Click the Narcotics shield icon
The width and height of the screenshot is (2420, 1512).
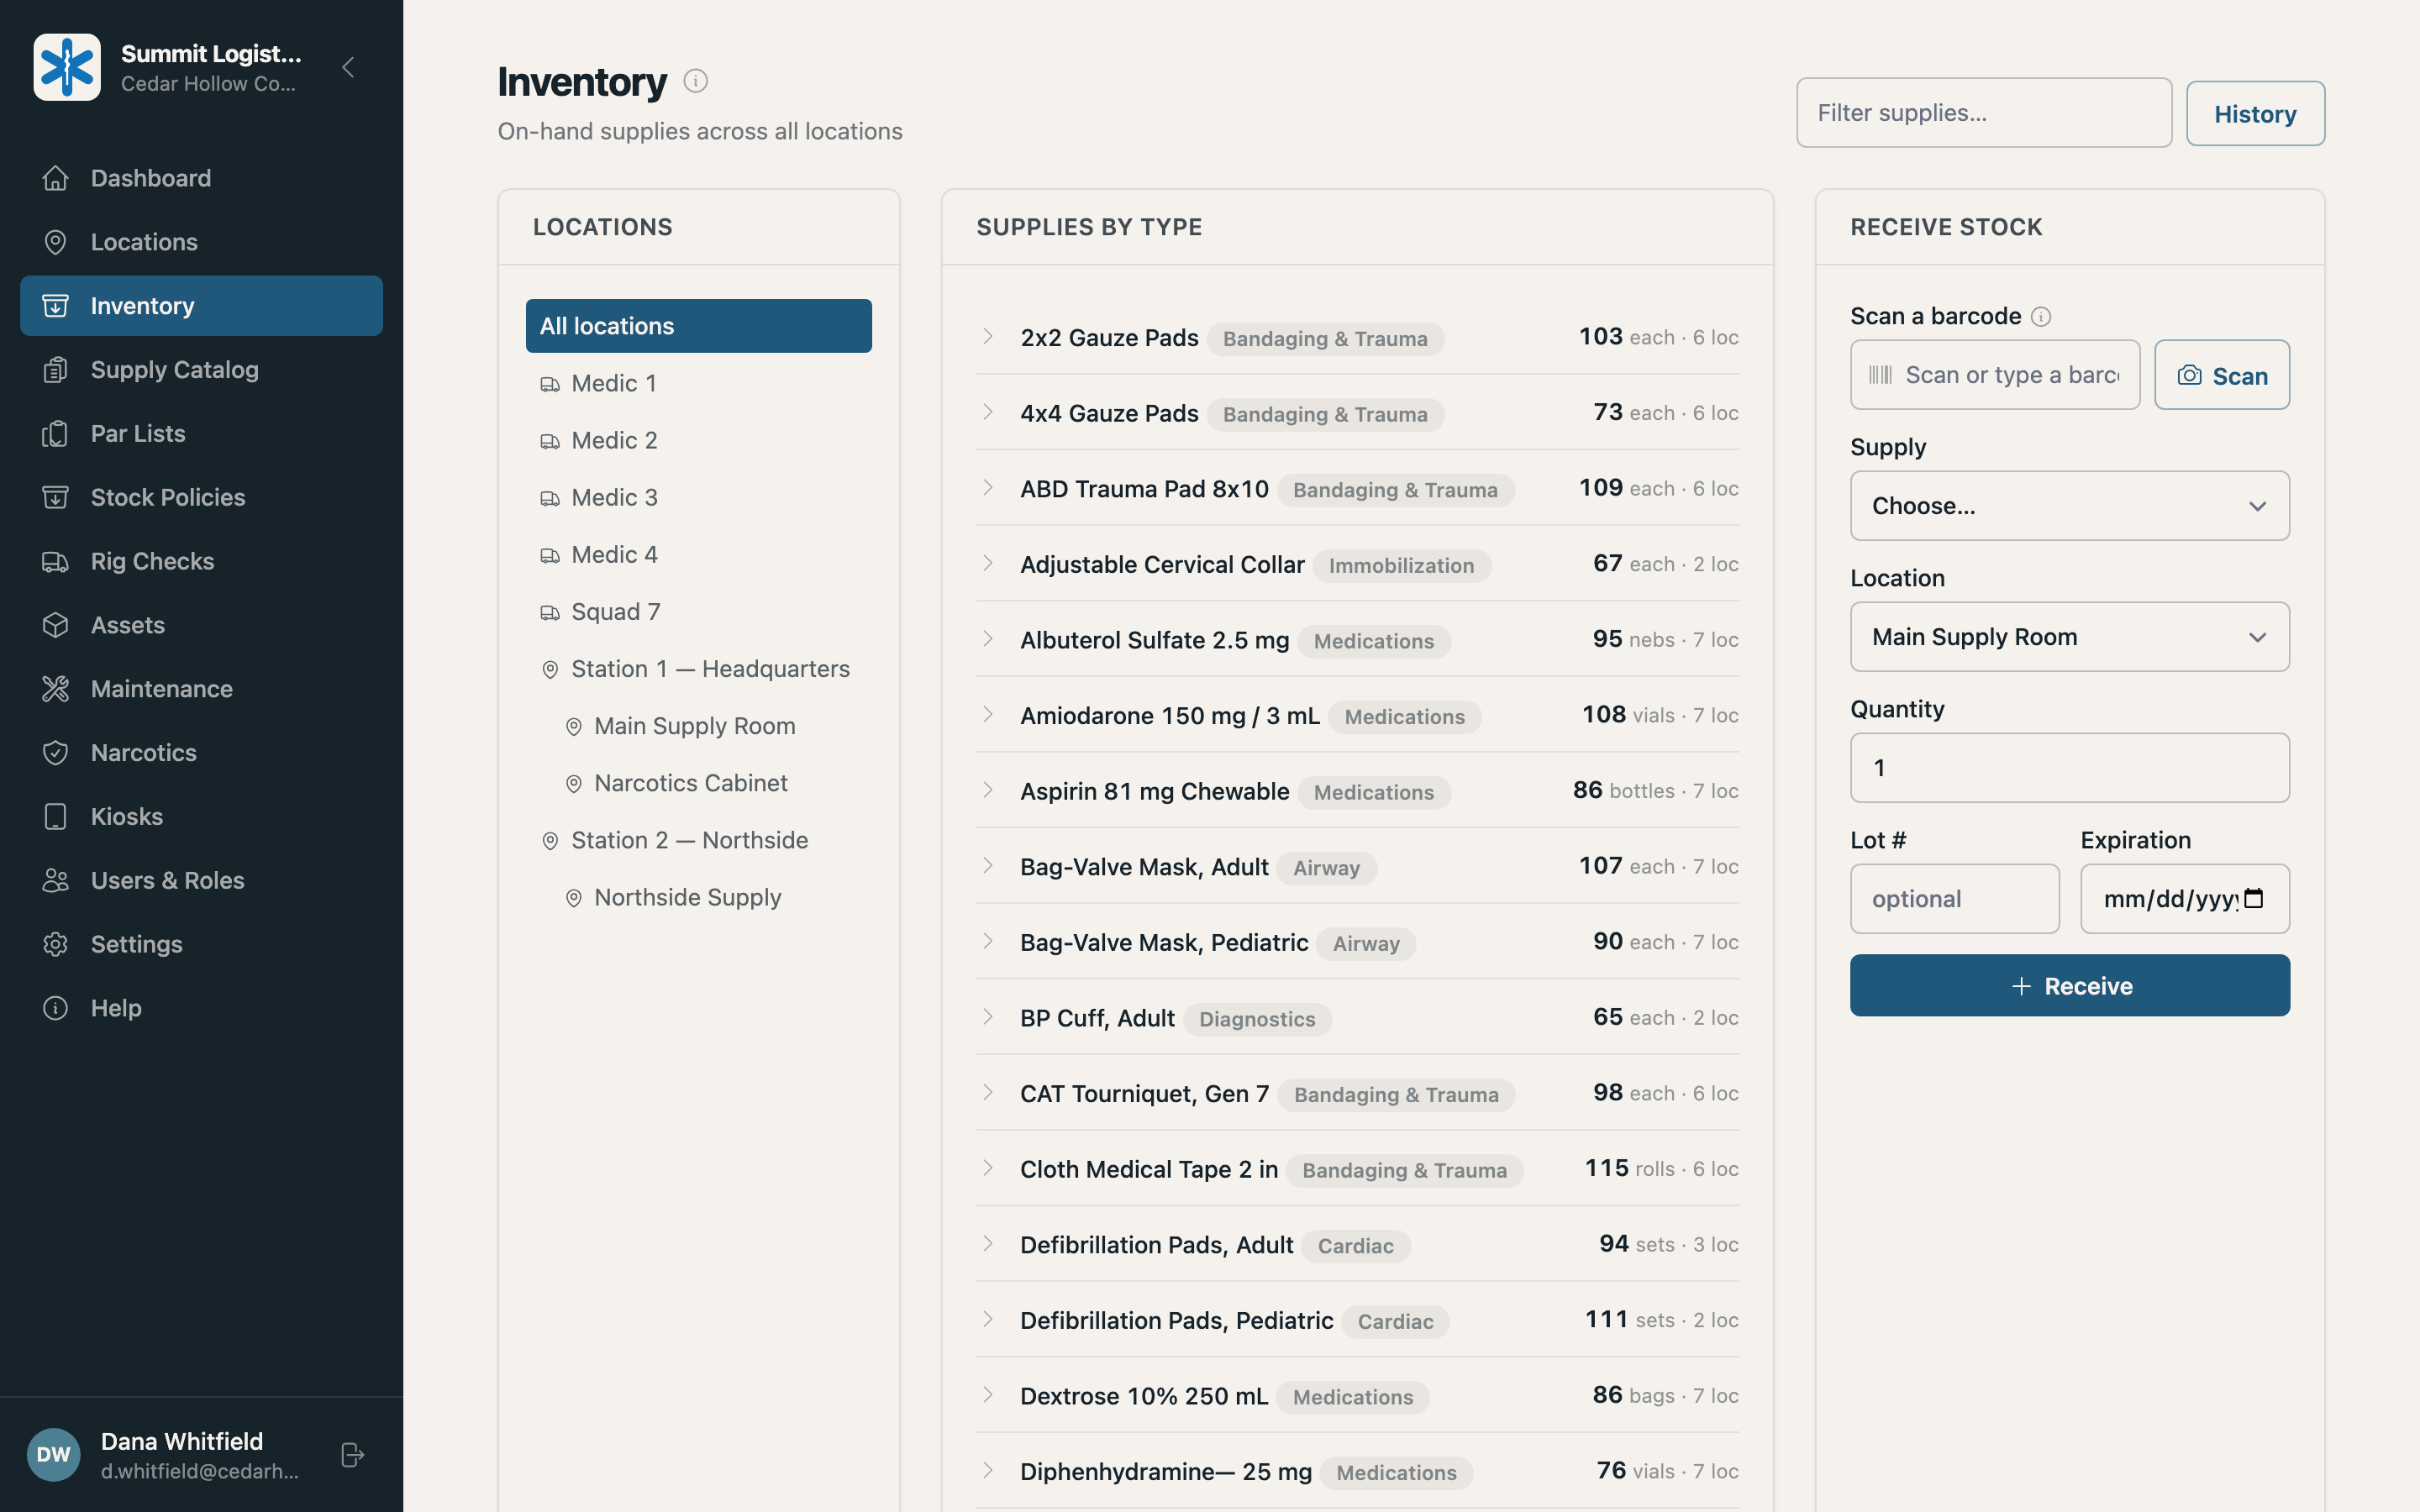point(56,753)
